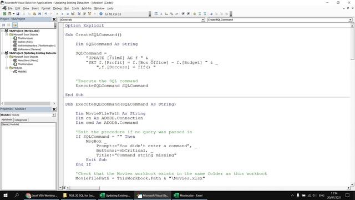The height and width of the screenshot is (200, 355).
Task: Switch to the Categorized properties tab
Action: pos(21,120)
